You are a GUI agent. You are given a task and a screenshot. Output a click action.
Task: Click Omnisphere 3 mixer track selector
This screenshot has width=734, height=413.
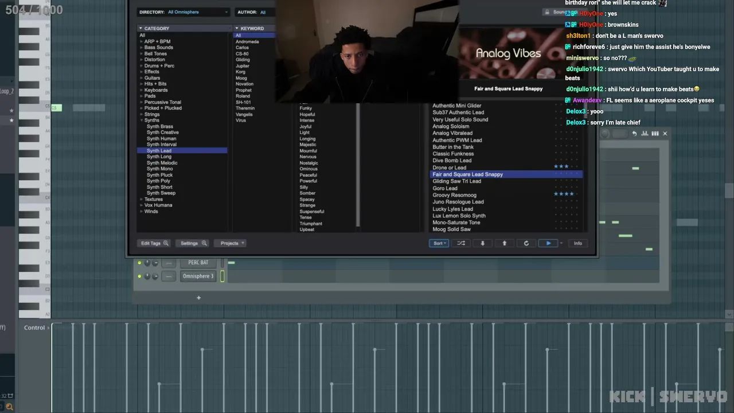(x=169, y=276)
